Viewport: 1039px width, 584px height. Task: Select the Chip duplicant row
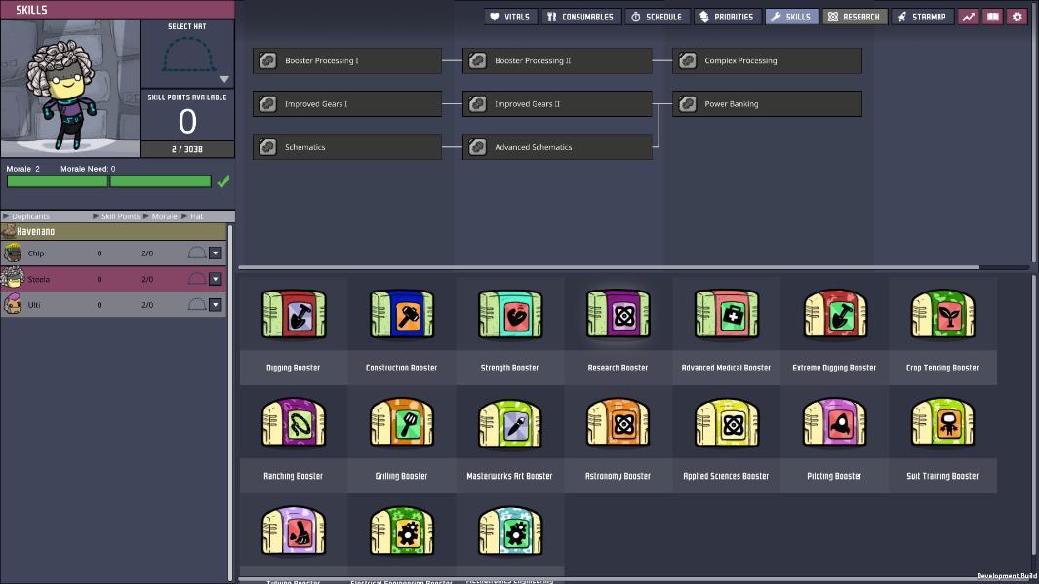[x=113, y=253]
